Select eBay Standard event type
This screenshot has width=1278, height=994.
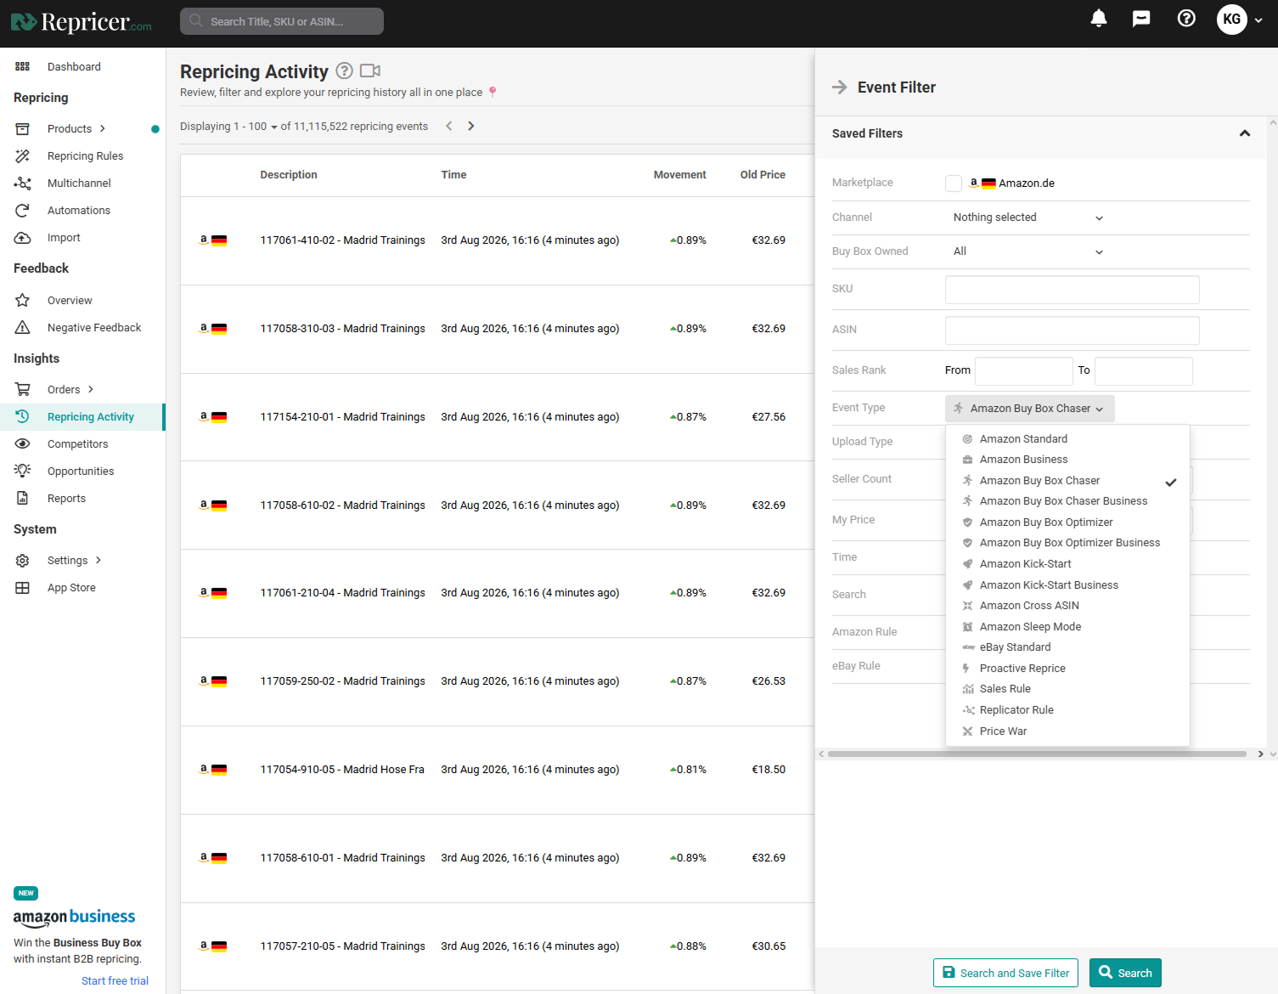pos(1067,647)
